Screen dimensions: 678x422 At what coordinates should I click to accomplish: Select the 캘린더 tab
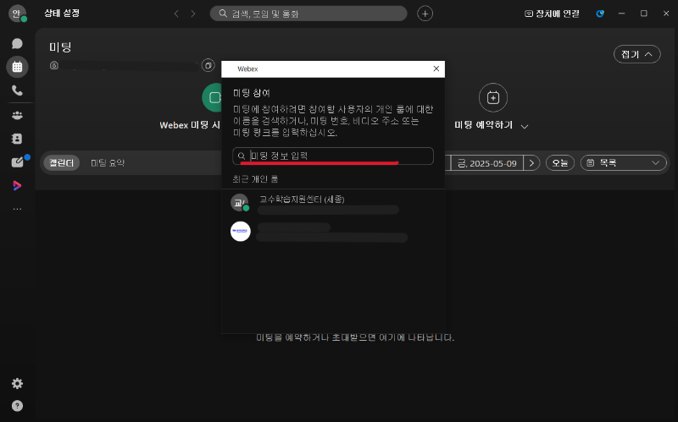pyautogui.click(x=61, y=162)
